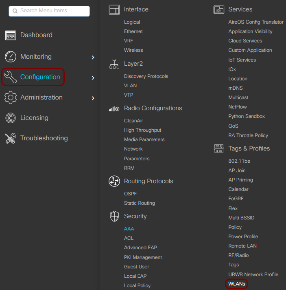This screenshot has height=290, width=286.
Task: Open the RRM link
Action: pos(129,168)
